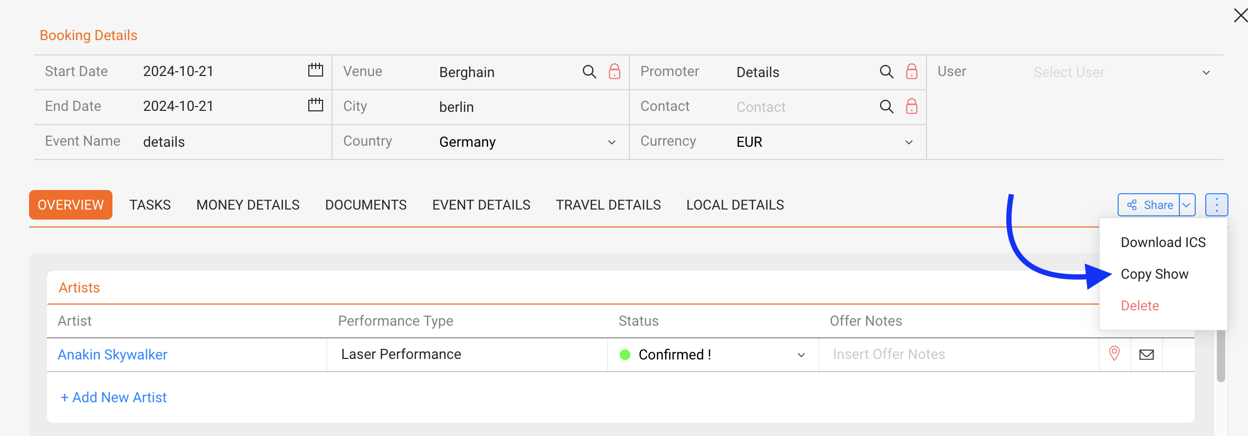Click the Laser Performance type cell
The width and height of the screenshot is (1248, 436).
467,354
